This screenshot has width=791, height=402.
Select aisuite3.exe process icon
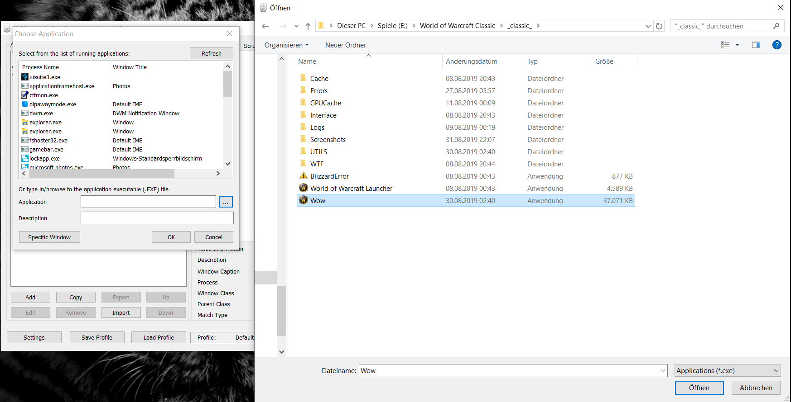click(25, 77)
